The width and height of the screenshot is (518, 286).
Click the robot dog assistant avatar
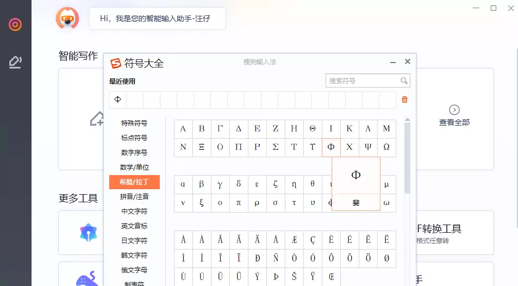(67, 18)
